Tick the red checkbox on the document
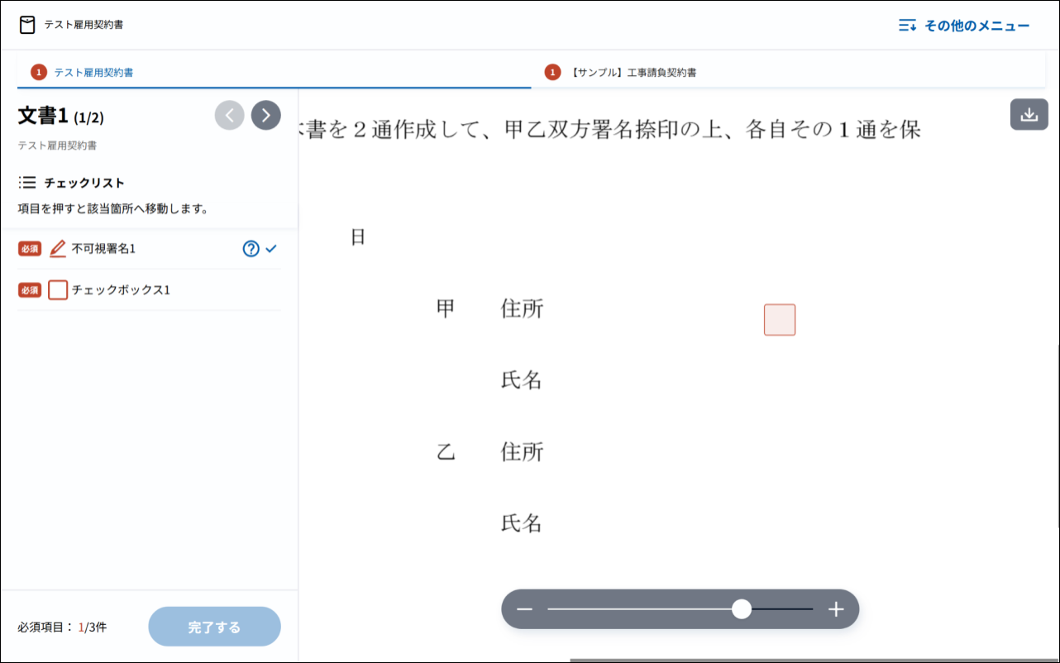This screenshot has width=1060, height=663. tap(779, 320)
